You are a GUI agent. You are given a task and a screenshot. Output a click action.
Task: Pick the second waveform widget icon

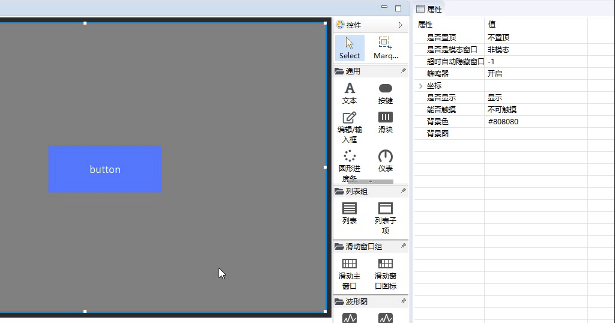click(x=386, y=318)
